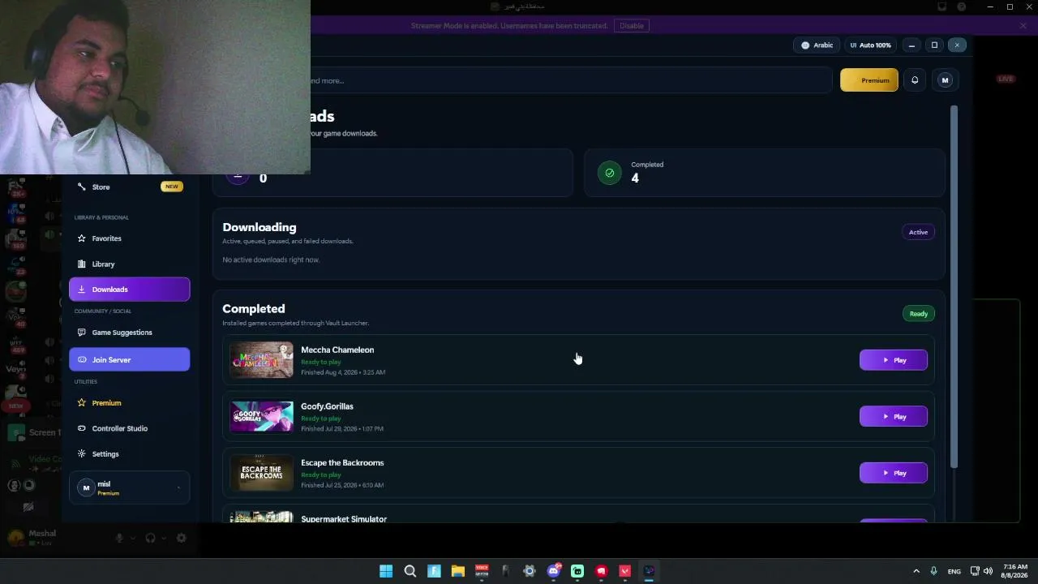The image size is (1038, 584).
Task: Open the taskbar clock and date
Action: 1015,571
